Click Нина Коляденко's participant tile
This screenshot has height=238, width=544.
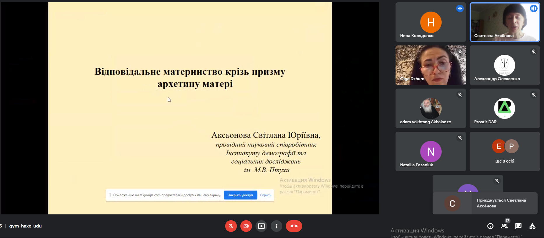coord(431,22)
